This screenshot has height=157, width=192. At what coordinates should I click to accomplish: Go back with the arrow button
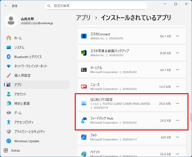6,6
